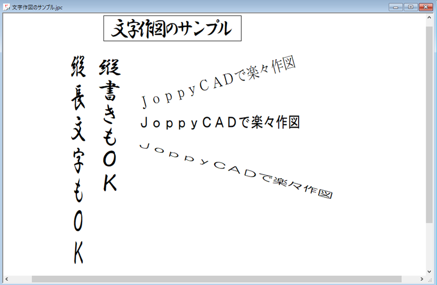Click the horizontal scrollbar thumb
Image resolution: width=437 pixels, height=285 pixels.
[x=216, y=279]
